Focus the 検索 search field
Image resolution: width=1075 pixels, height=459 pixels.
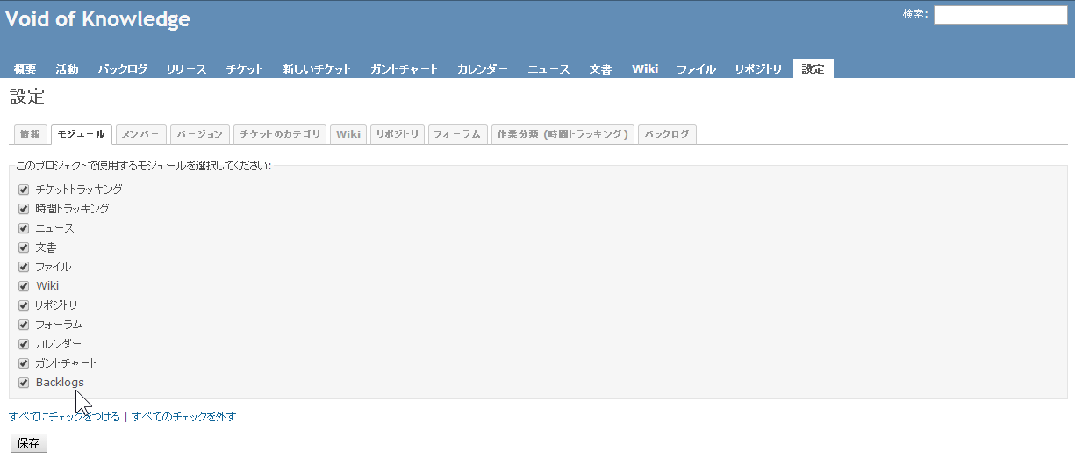[1000, 15]
